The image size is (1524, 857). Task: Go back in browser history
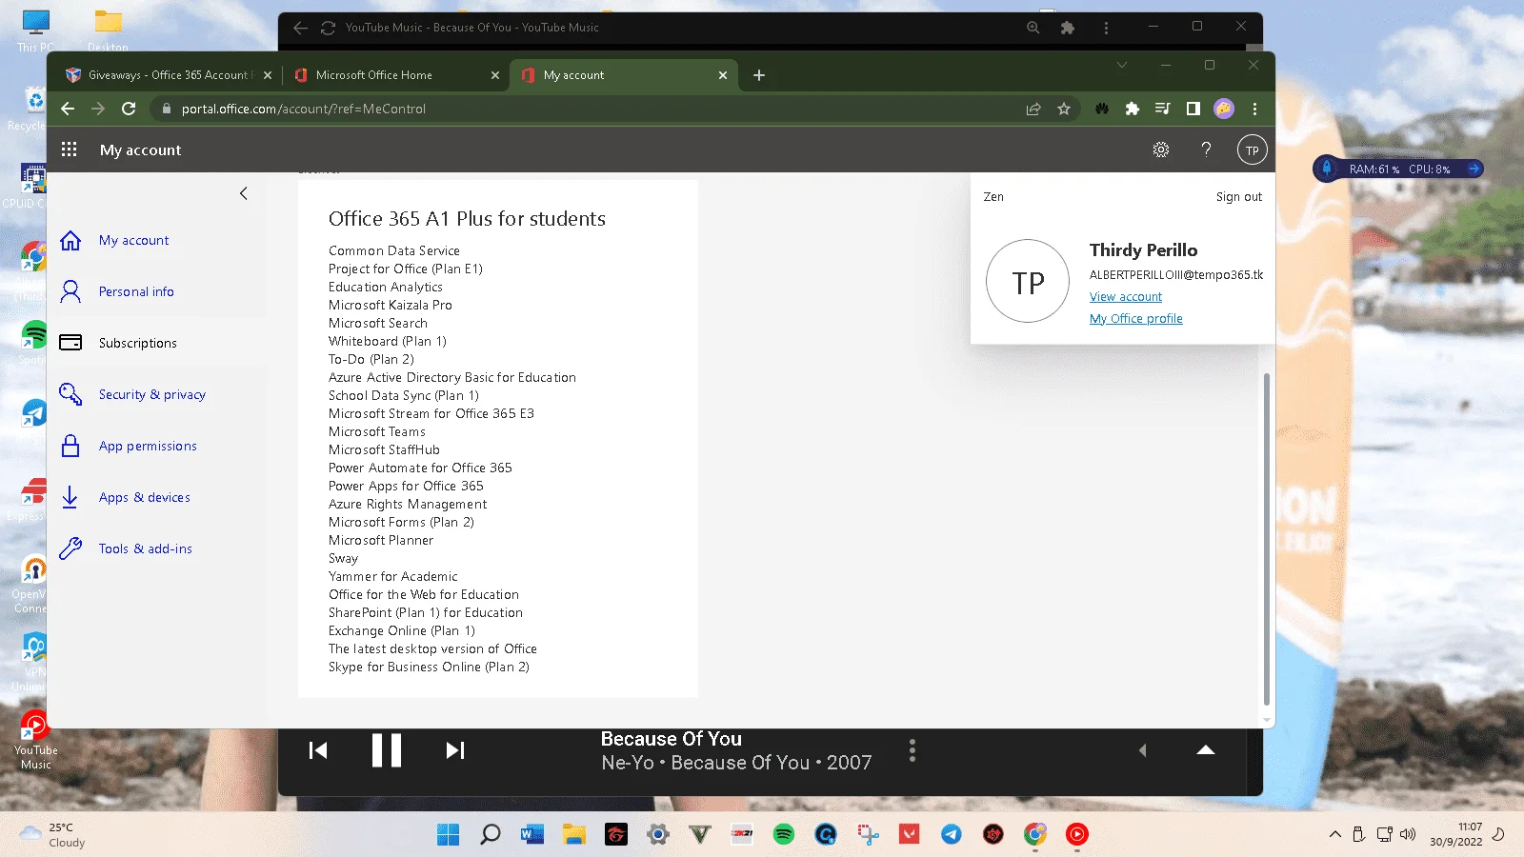tap(68, 109)
